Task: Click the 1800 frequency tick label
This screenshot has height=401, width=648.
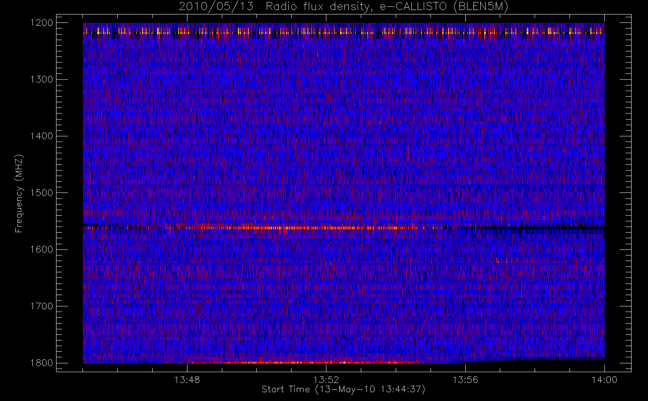Action: tap(42, 363)
